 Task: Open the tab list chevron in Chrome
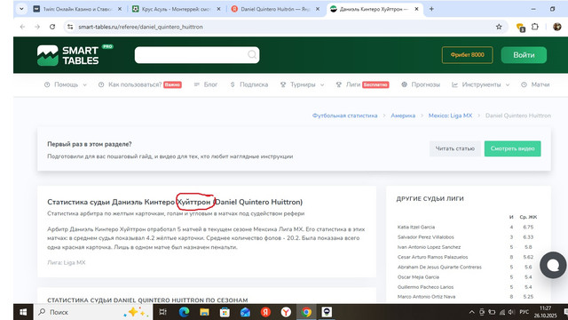pyautogui.click(x=21, y=9)
